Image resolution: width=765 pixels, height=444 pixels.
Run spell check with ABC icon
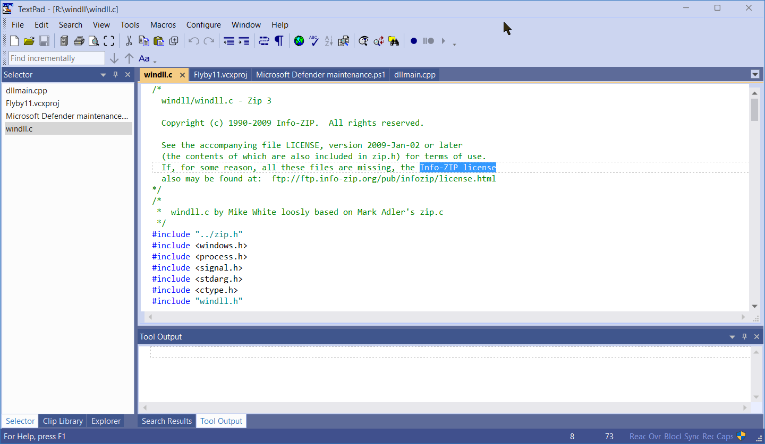pyautogui.click(x=314, y=41)
